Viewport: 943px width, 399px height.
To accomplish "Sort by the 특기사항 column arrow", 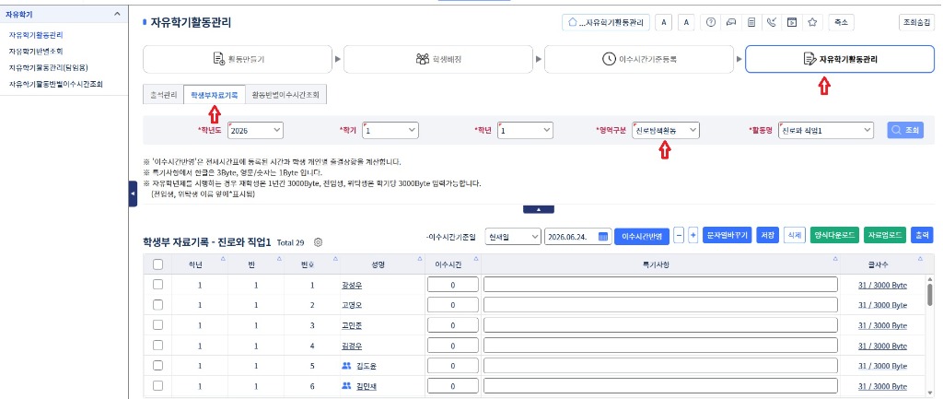I will pos(835,259).
